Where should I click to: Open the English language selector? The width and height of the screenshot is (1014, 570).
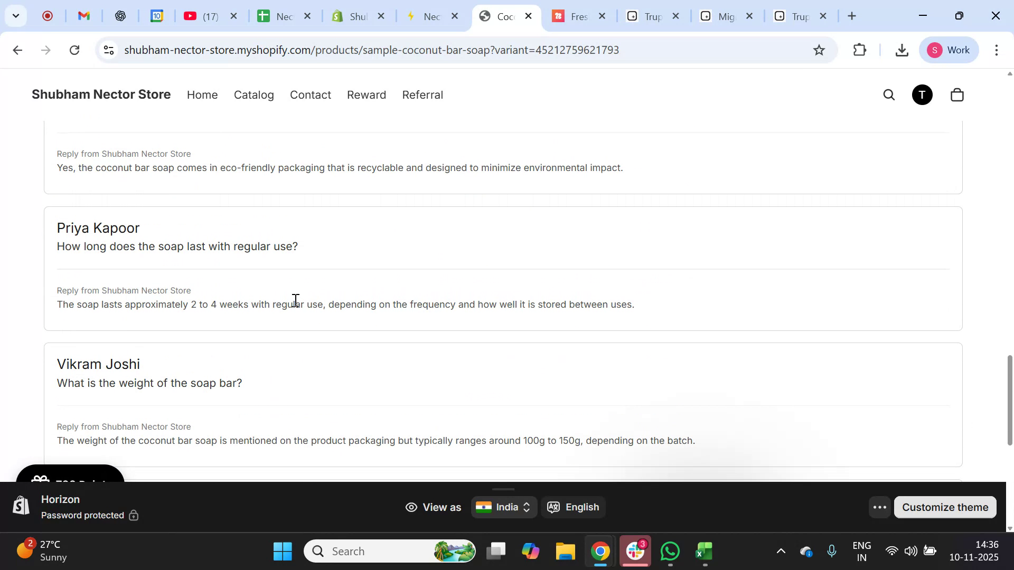pyautogui.click(x=574, y=507)
